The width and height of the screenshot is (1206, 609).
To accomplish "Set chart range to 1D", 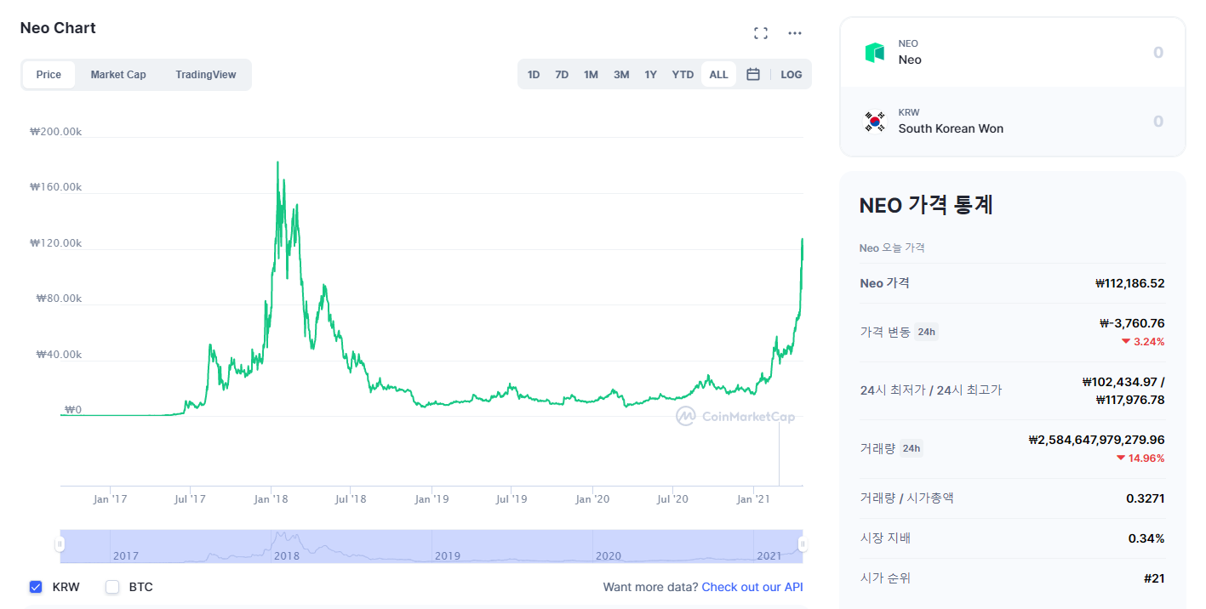I will 534,74.
